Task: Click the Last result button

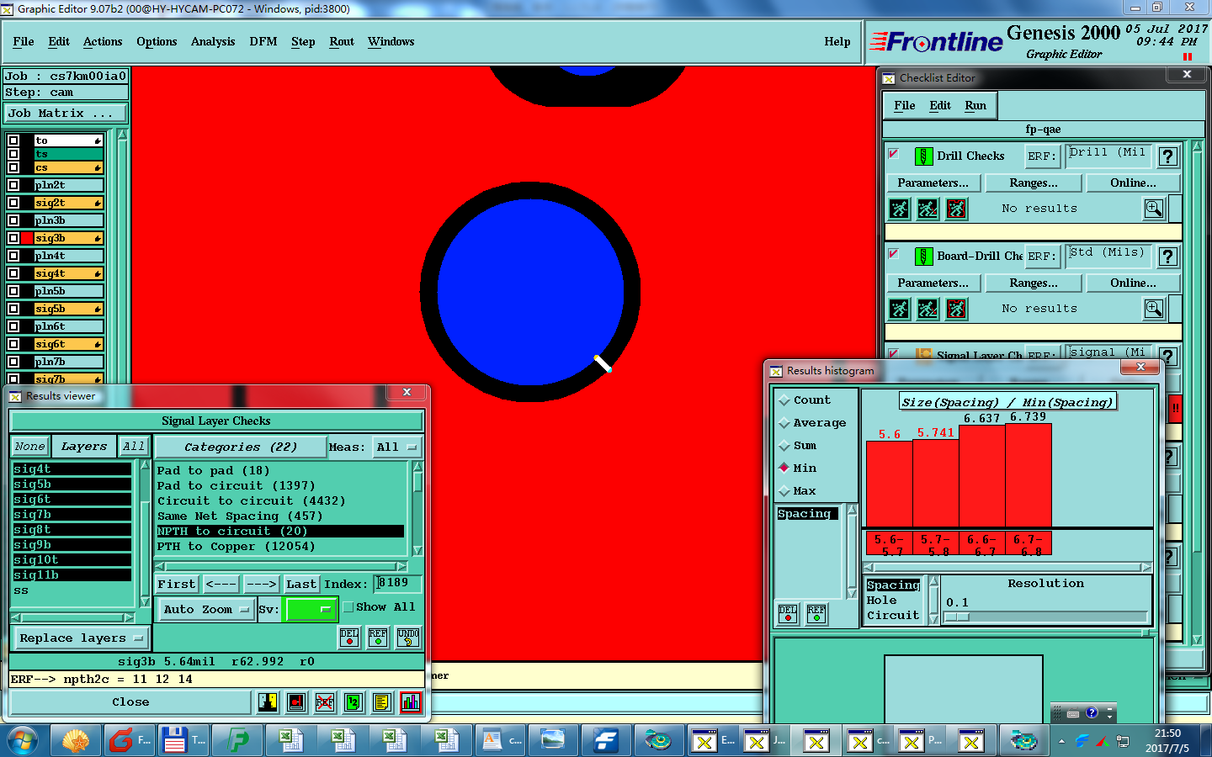Action: pyautogui.click(x=301, y=585)
